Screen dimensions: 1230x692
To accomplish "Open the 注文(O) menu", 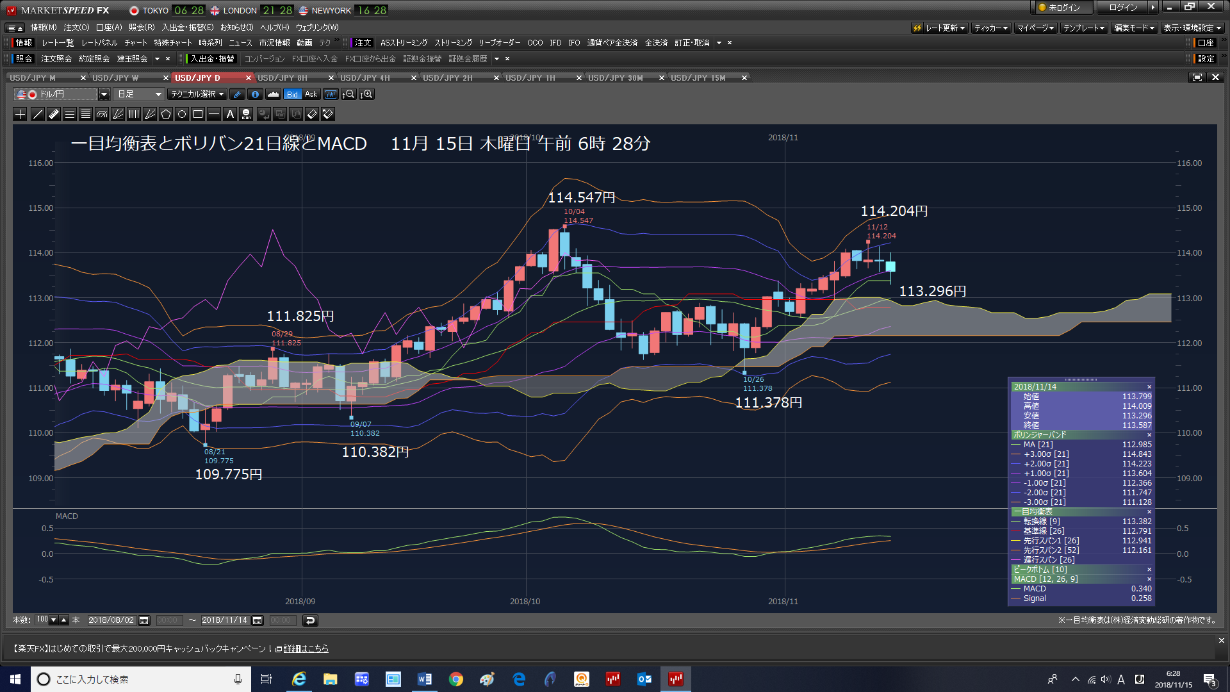I will pos(76,28).
